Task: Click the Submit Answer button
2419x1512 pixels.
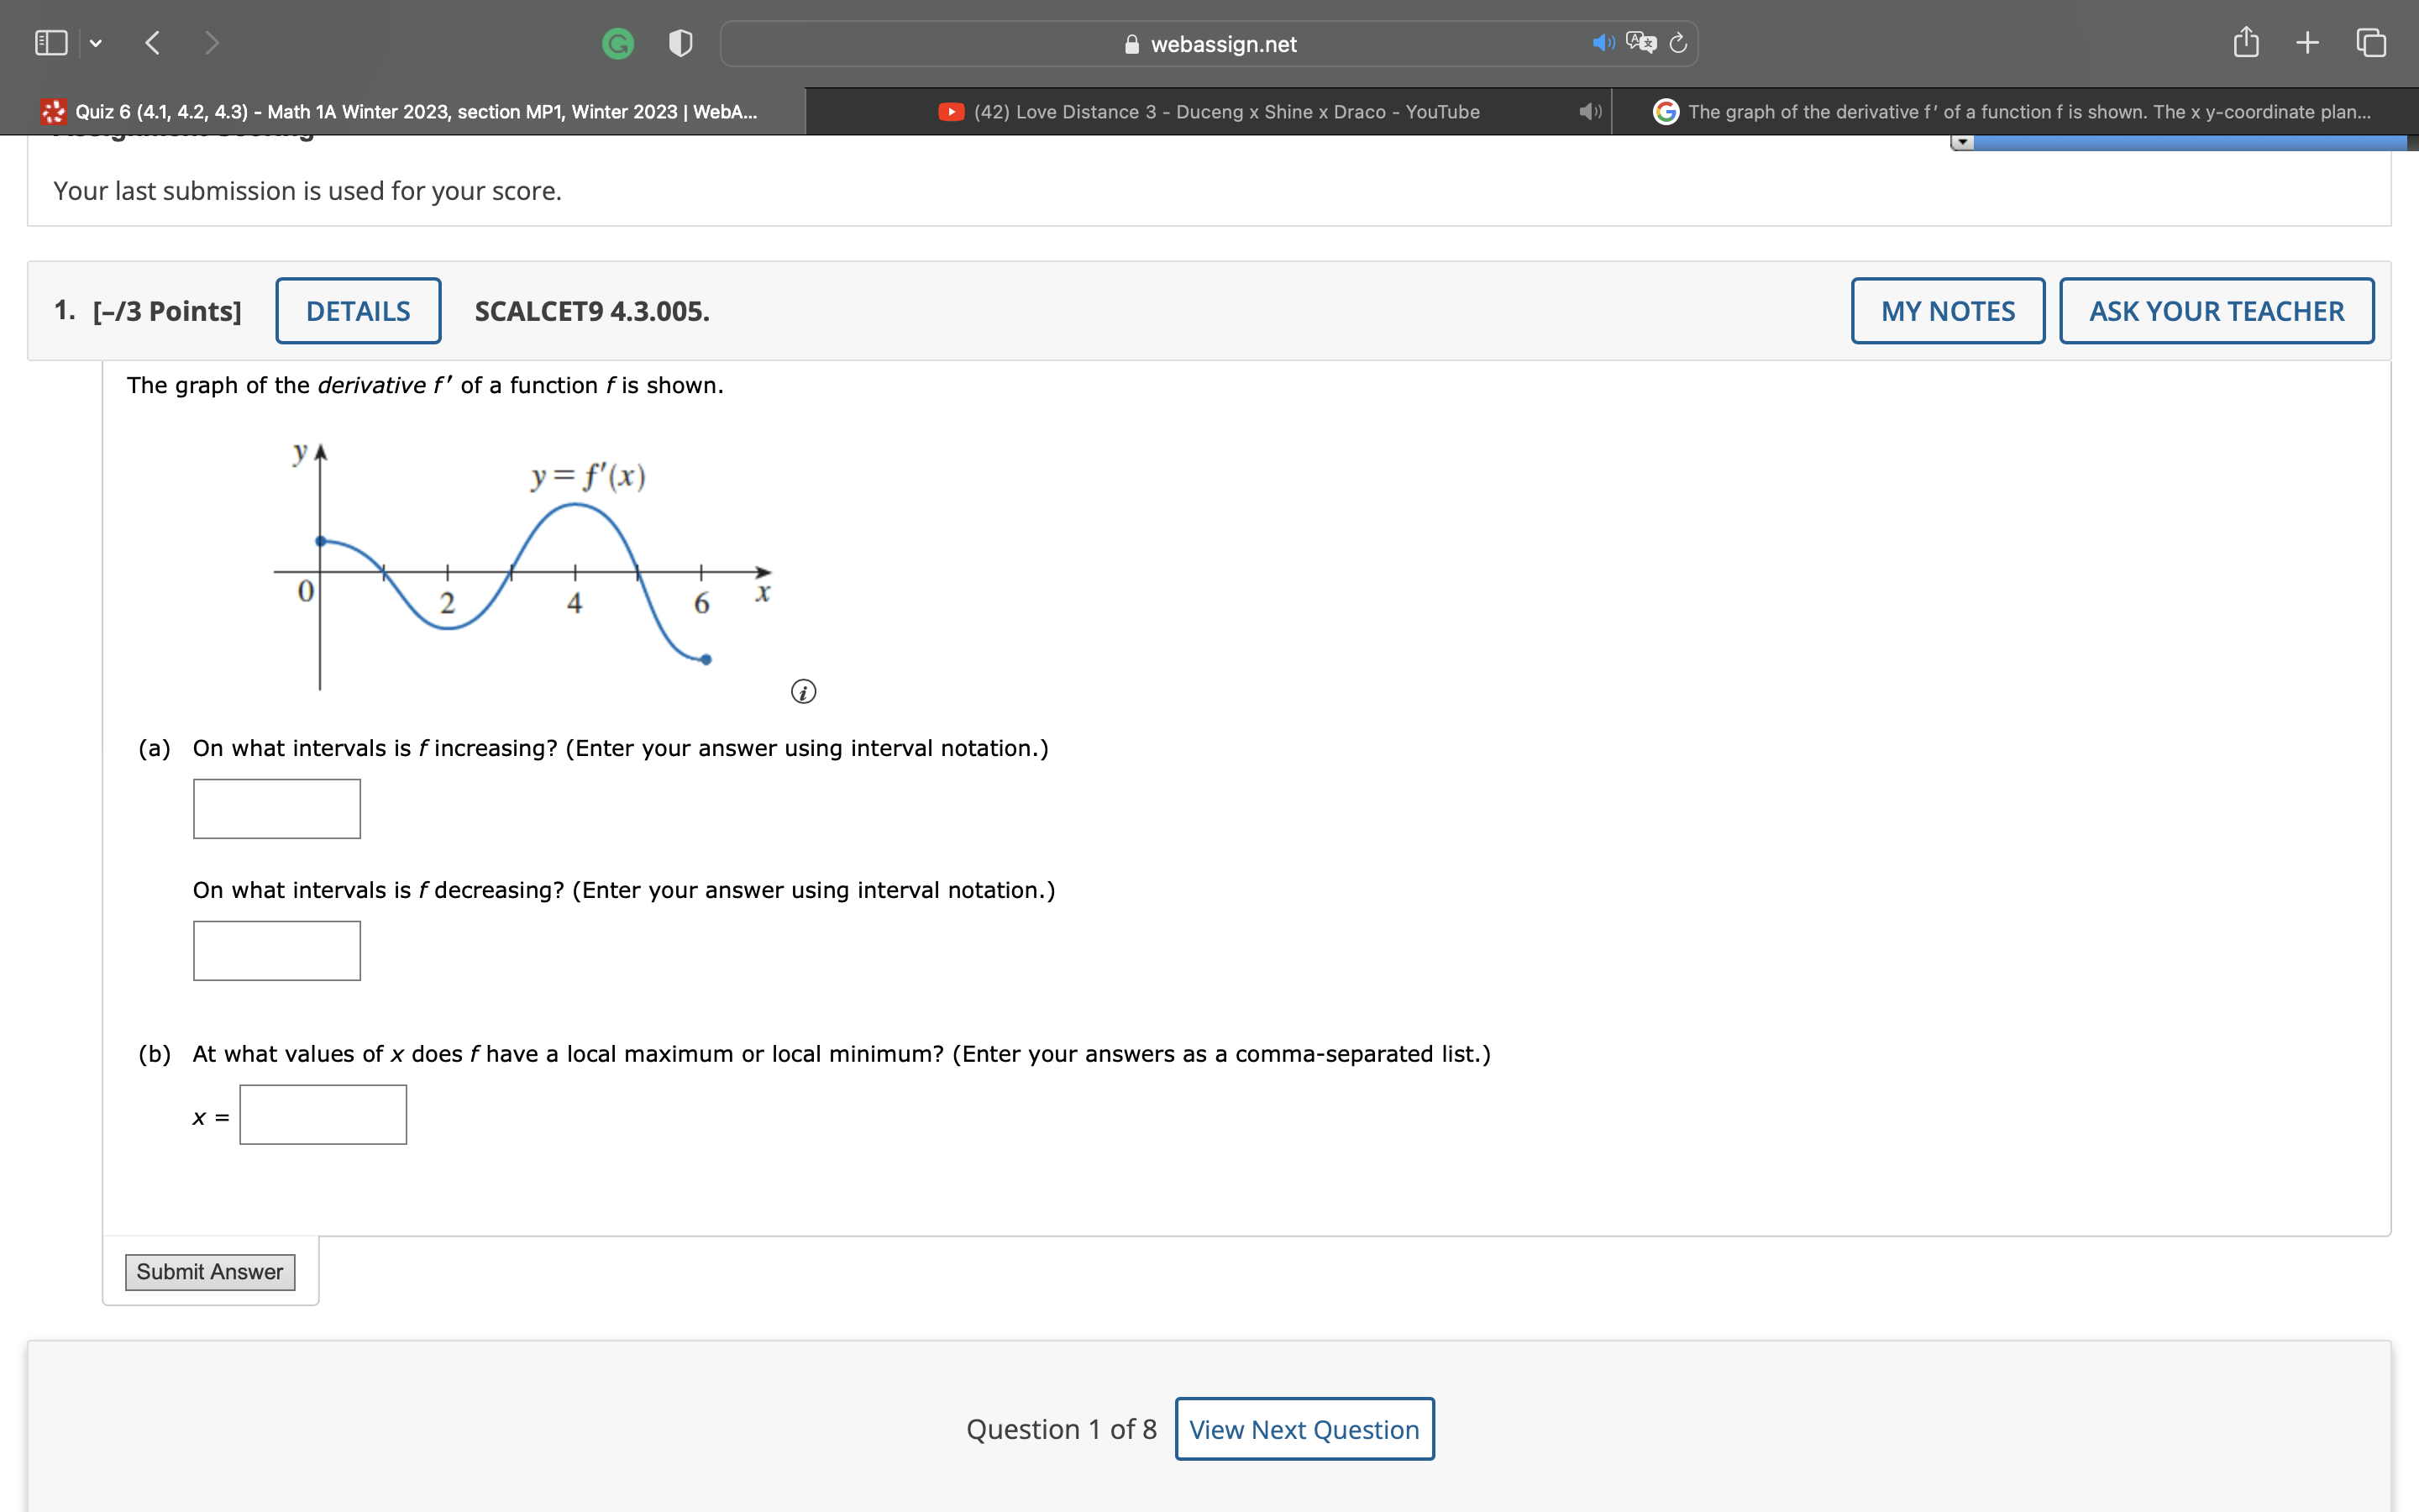Action: (x=210, y=1271)
